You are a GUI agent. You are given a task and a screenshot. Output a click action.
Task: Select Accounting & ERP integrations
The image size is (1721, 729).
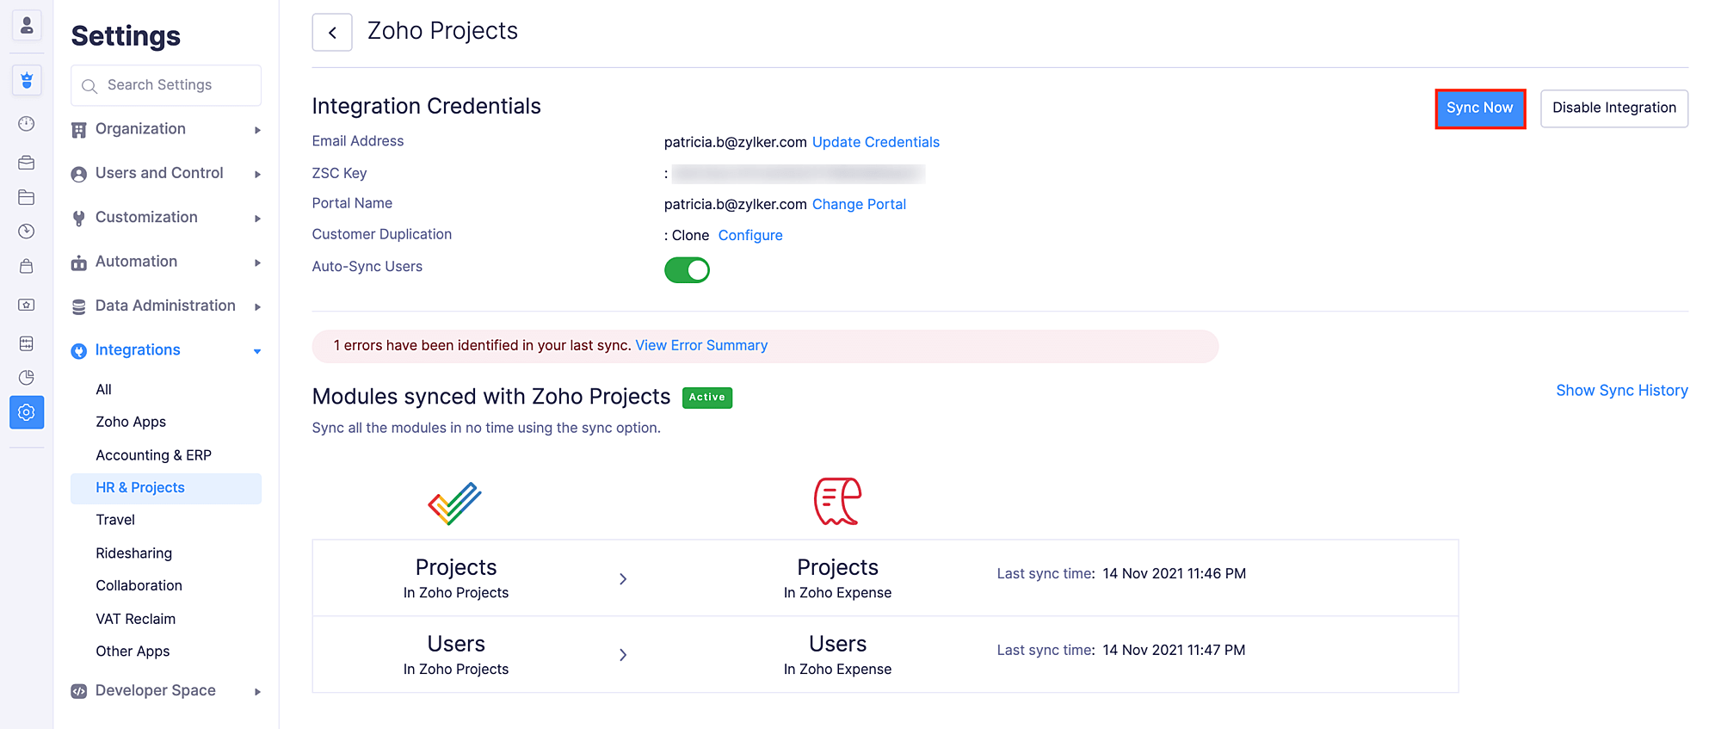pos(153,455)
